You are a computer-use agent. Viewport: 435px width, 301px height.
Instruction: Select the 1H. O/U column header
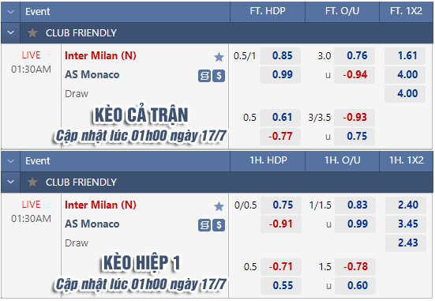coord(343,160)
